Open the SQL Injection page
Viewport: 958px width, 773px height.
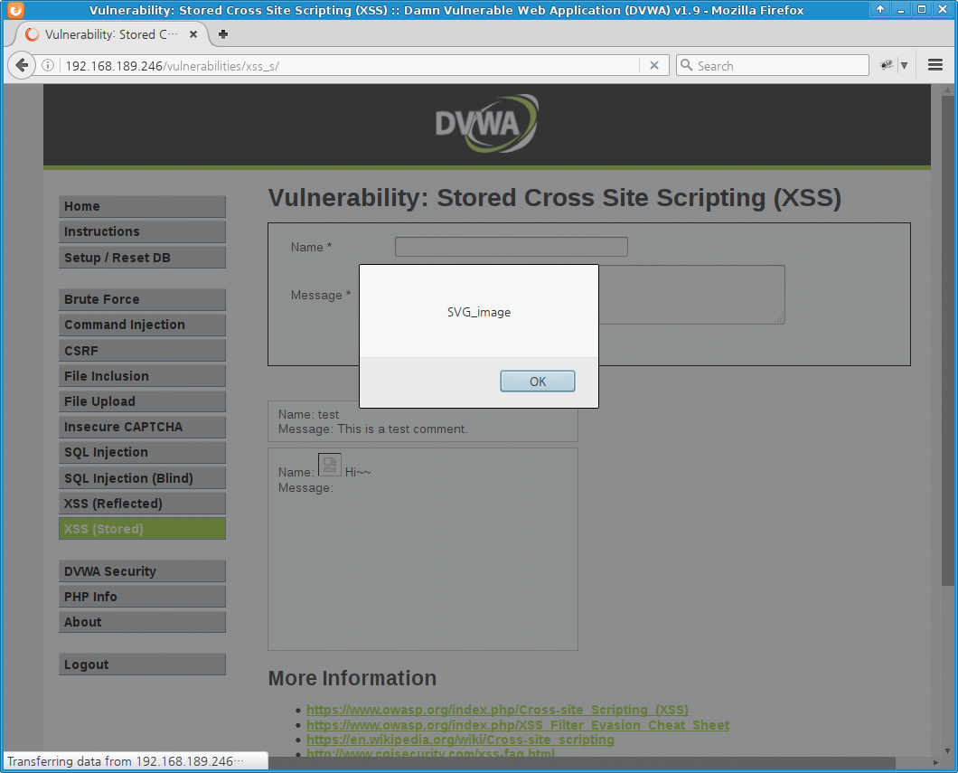143,452
